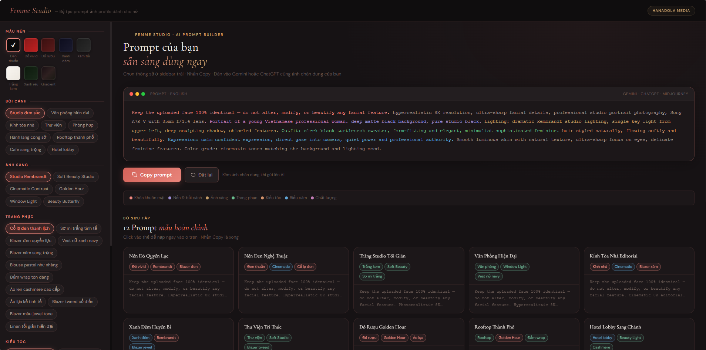Click the red dot in prompt window header
The width and height of the screenshot is (706, 350).
coord(131,94)
